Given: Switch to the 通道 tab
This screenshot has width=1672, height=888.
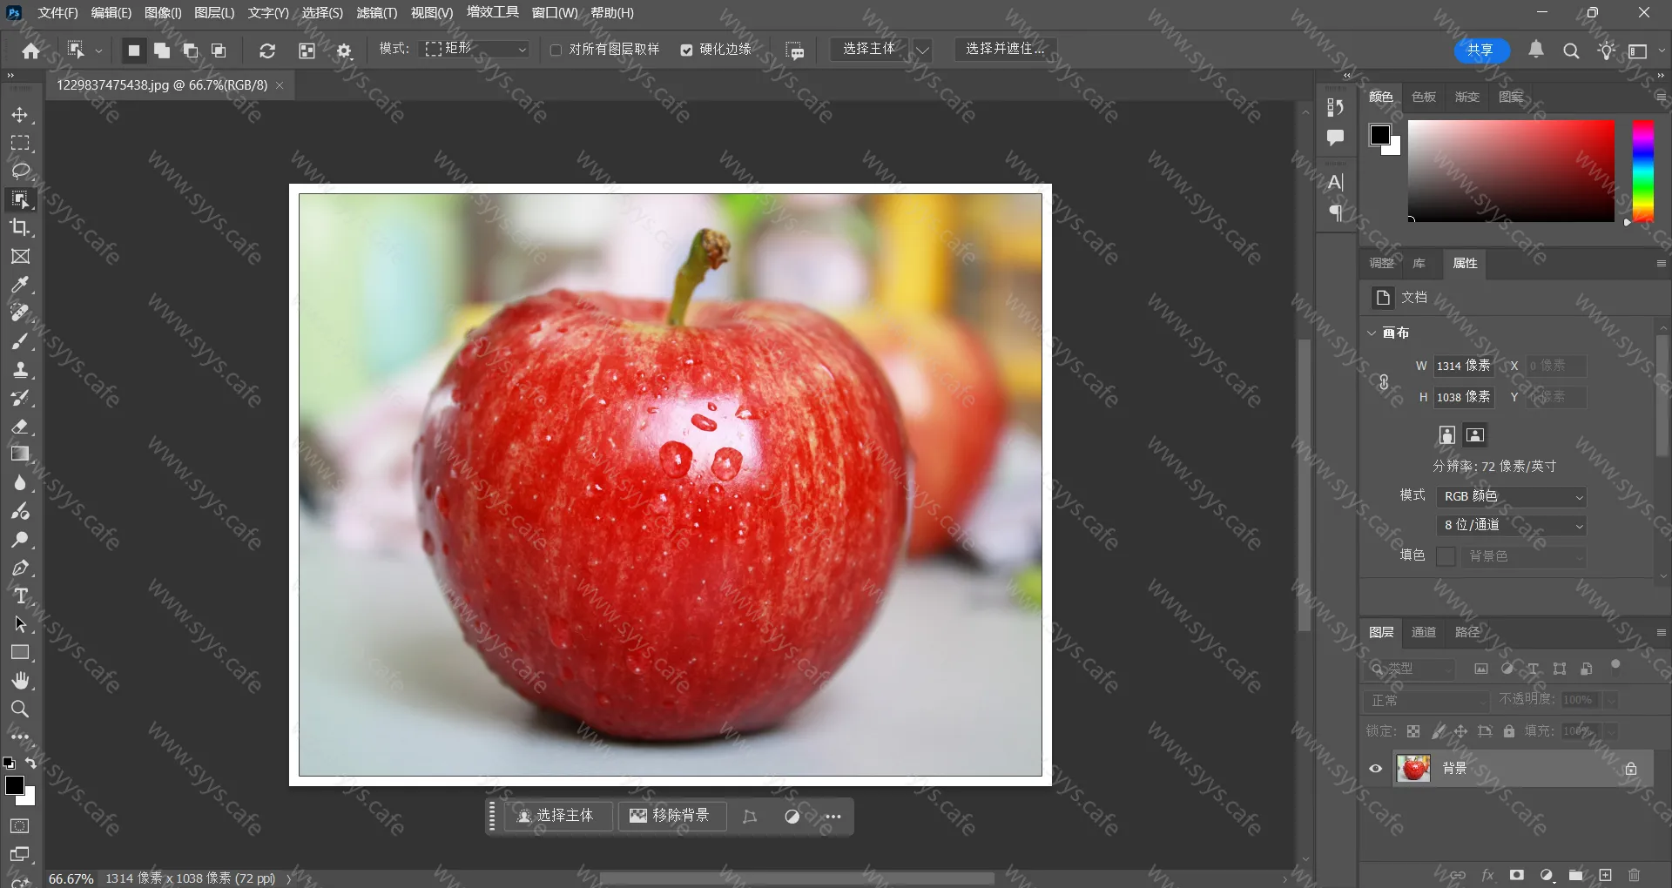Looking at the screenshot, I should (x=1424, y=632).
